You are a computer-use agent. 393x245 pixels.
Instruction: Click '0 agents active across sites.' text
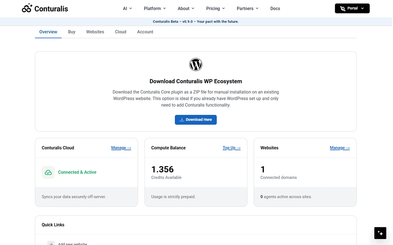286,197
